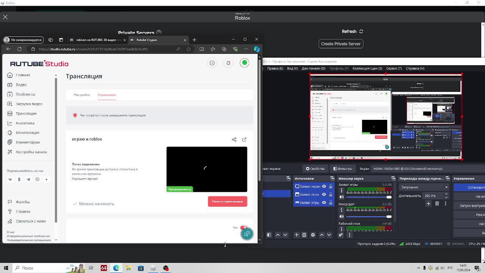The height and width of the screenshot is (273, 485).
Task: Open transition options three-dot menu
Action: point(446,204)
